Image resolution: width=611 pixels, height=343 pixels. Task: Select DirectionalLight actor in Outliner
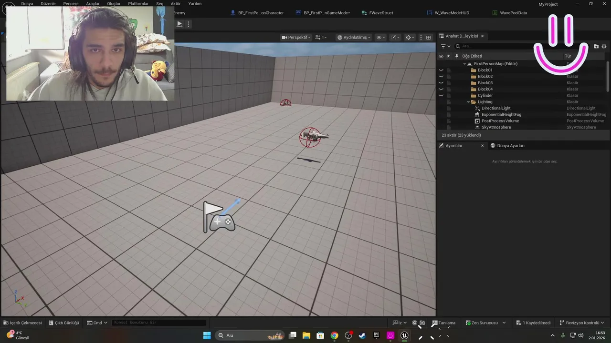(x=496, y=108)
